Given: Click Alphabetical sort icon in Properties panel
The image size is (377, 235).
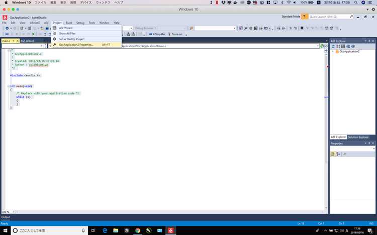Looking at the screenshot, I should 338,154.
